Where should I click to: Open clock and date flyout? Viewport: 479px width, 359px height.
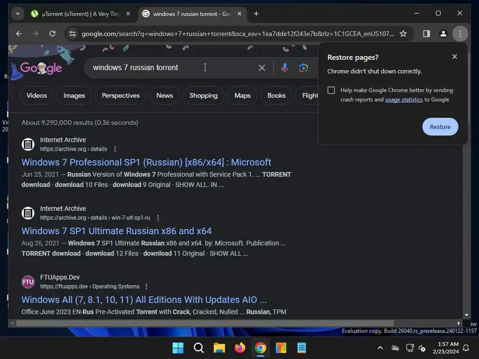[x=446, y=348]
